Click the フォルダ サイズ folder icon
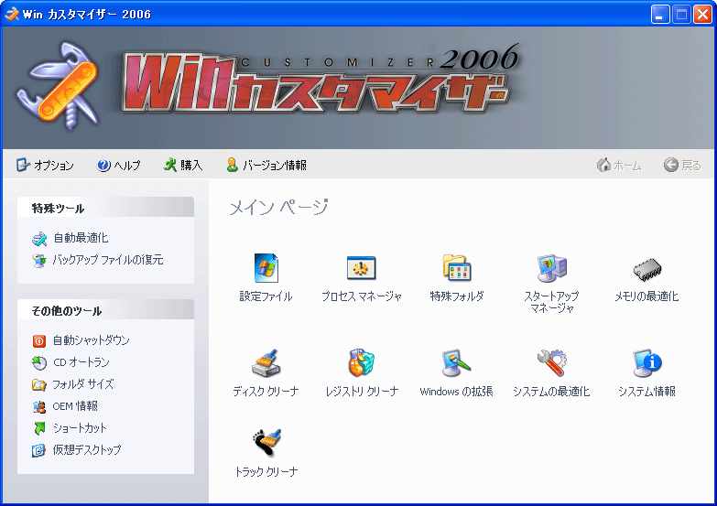The image size is (717, 506). pos(39,385)
